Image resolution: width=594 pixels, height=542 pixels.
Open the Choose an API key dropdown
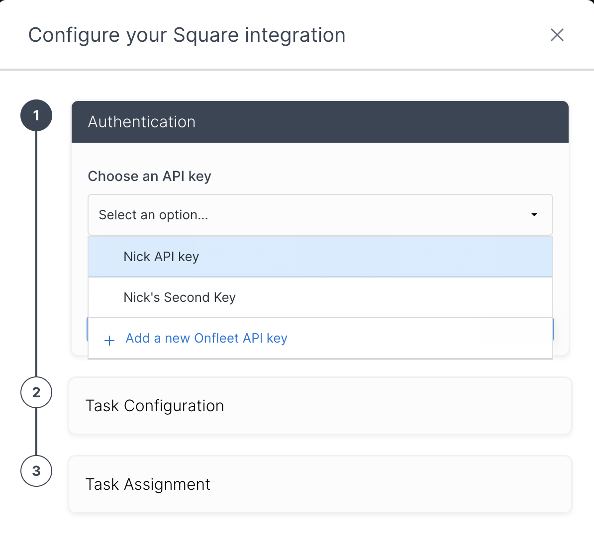[320, 215]
